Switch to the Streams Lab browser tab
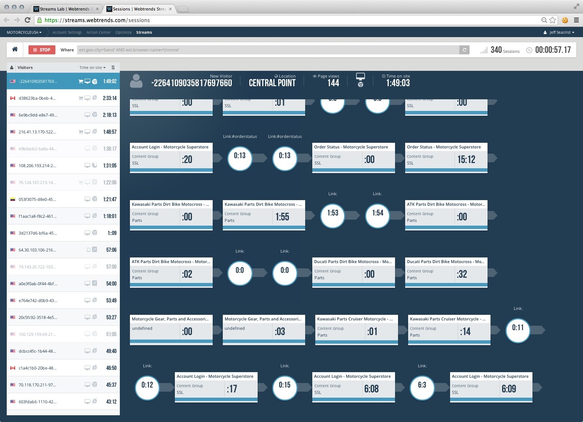 click(x=64, y=9)
